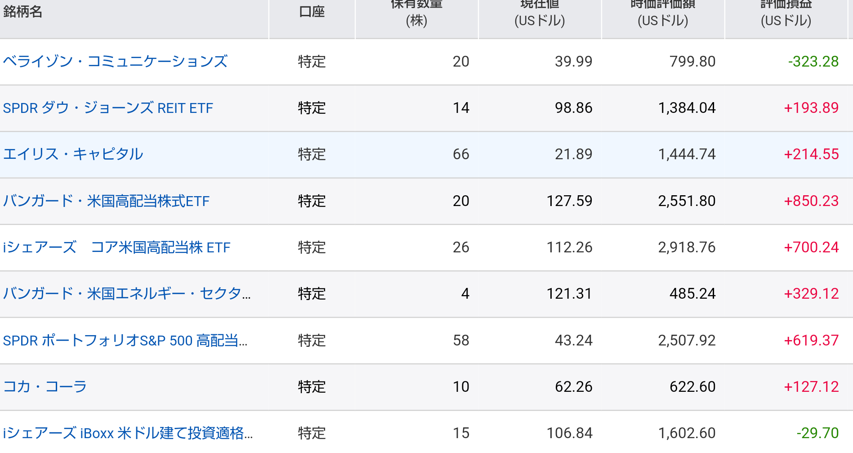Open iシェアーズ iBoxx 米ドル建て投資適格 link

pos(128,433)
